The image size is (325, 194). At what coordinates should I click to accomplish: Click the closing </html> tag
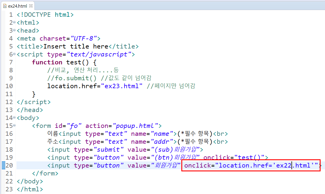(30, 189)
